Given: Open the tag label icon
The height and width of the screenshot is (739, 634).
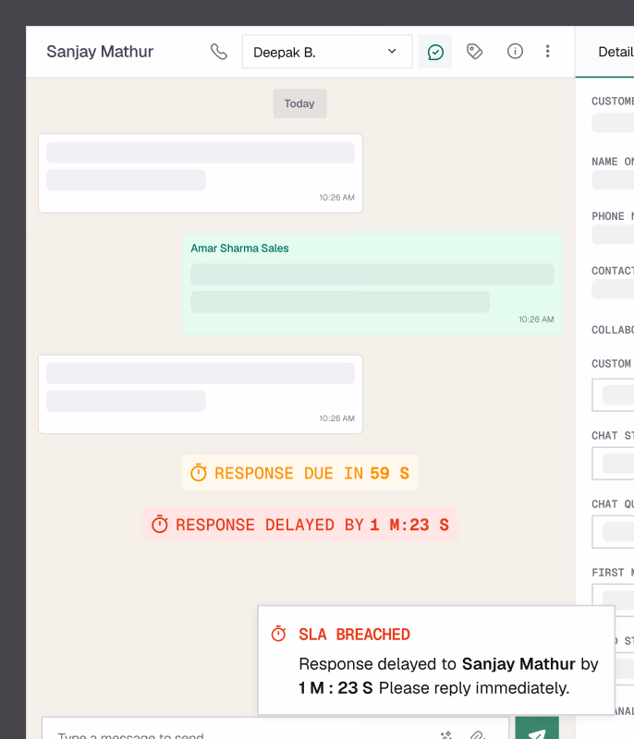Looking at the screenshot, I should [475, 52].
